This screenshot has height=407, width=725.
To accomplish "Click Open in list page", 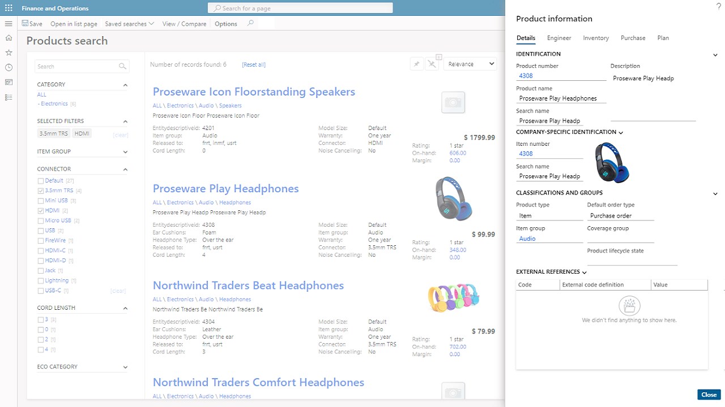I will click(74, 24).
